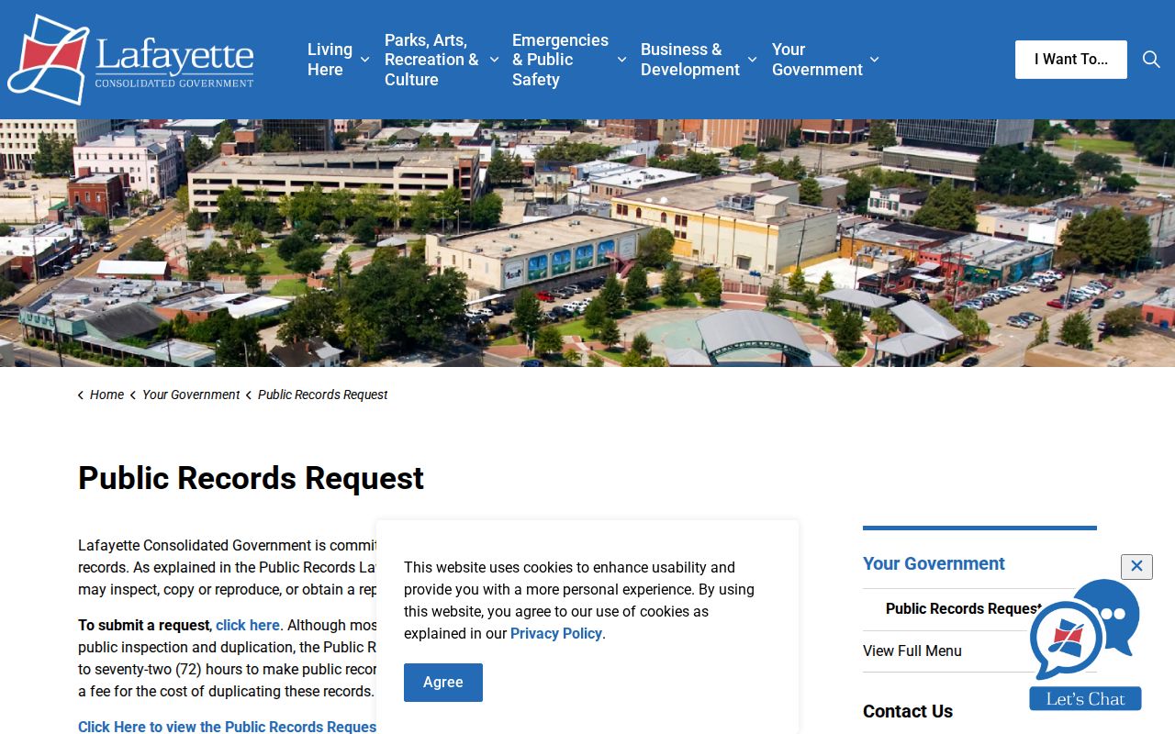Click the Public Records Request page heading

click(x=251, y=478)
